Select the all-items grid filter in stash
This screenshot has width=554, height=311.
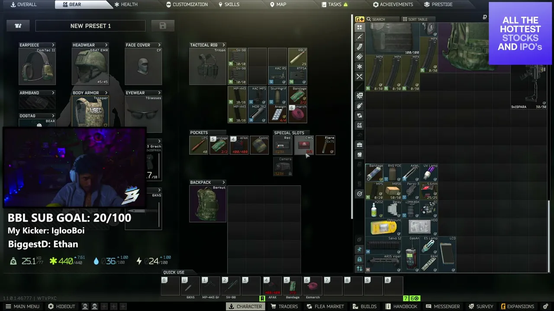359,27
